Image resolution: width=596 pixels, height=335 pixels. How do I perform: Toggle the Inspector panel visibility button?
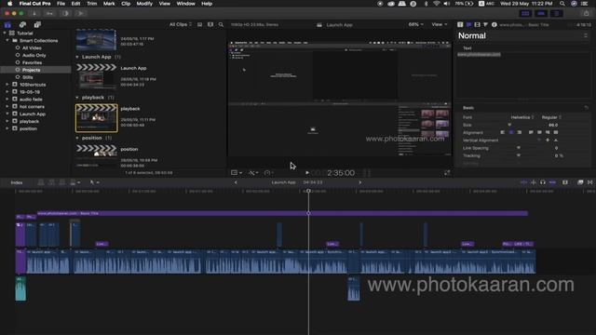click(x=557, y=13)
